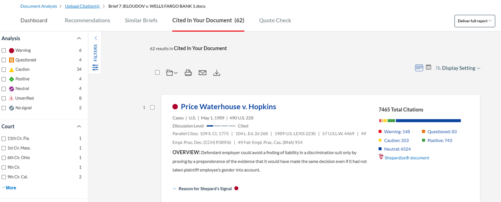The height and width of the screenshot is (202, 501).
Task: Tick the No signal analysis checkbox
Action: 4,108
